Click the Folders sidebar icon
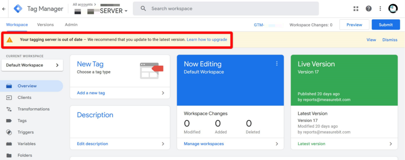 coord(9,155)
